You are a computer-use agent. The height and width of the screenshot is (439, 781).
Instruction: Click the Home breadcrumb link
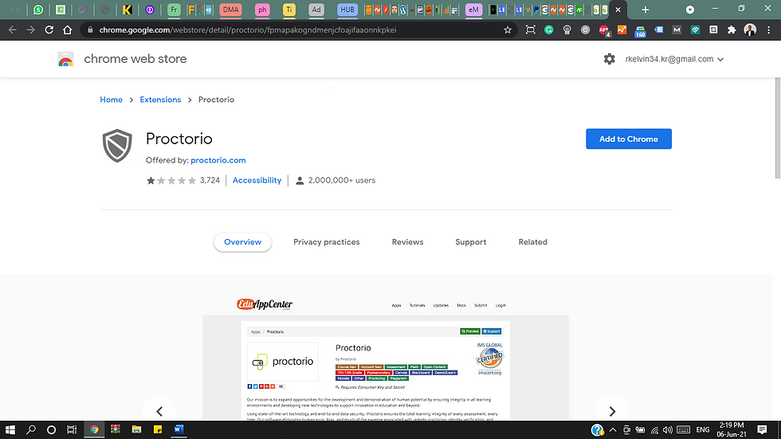pos(111,100)
